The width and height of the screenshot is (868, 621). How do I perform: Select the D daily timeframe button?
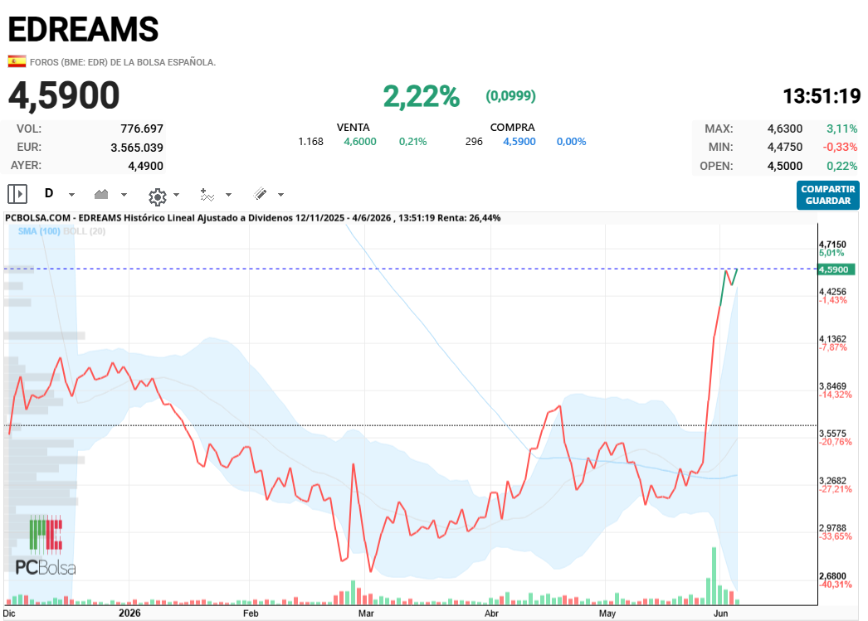[x=49, y=193]
